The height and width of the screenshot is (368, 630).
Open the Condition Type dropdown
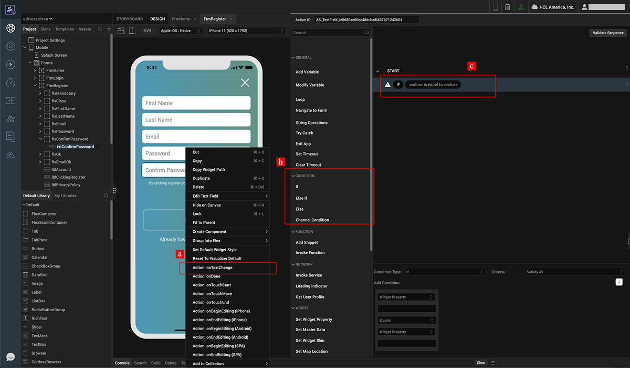tap(444, 272)
